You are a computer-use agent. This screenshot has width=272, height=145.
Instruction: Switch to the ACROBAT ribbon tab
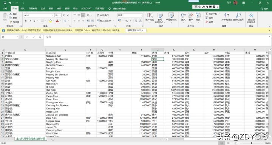click(x=86, y=8)
